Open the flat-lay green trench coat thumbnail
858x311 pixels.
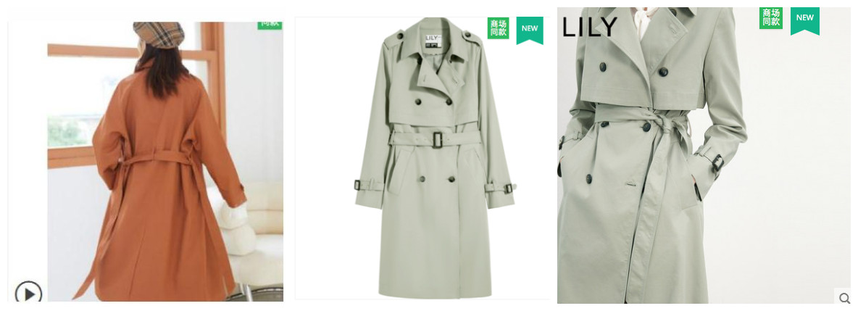[422, 158]
